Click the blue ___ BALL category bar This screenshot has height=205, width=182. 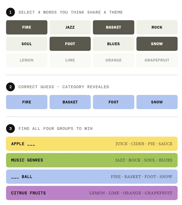point(92,176)
